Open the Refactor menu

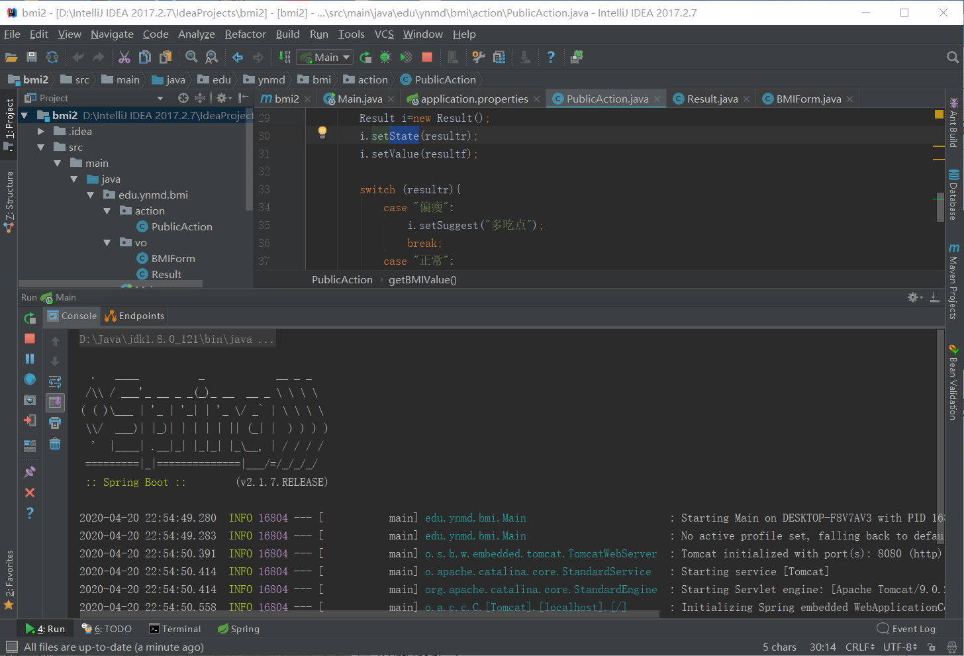pyautogui.click(x=245, y=34)
